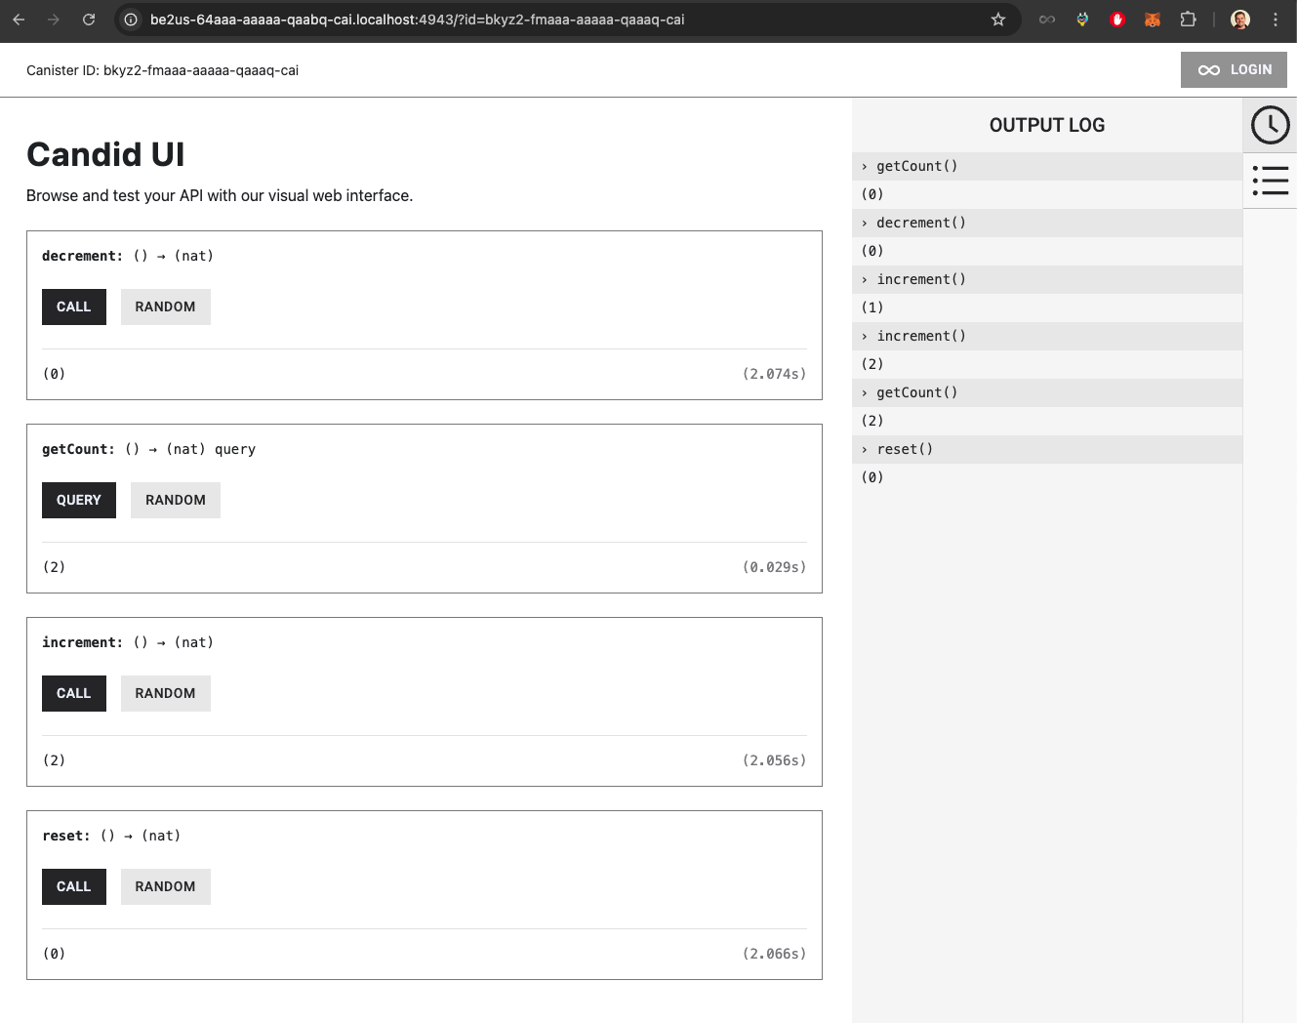This screenshot has width=1297, height=1023.
Task: Expand the decrement() log entry
Action: pyautogui.click(x=920, y=223)
